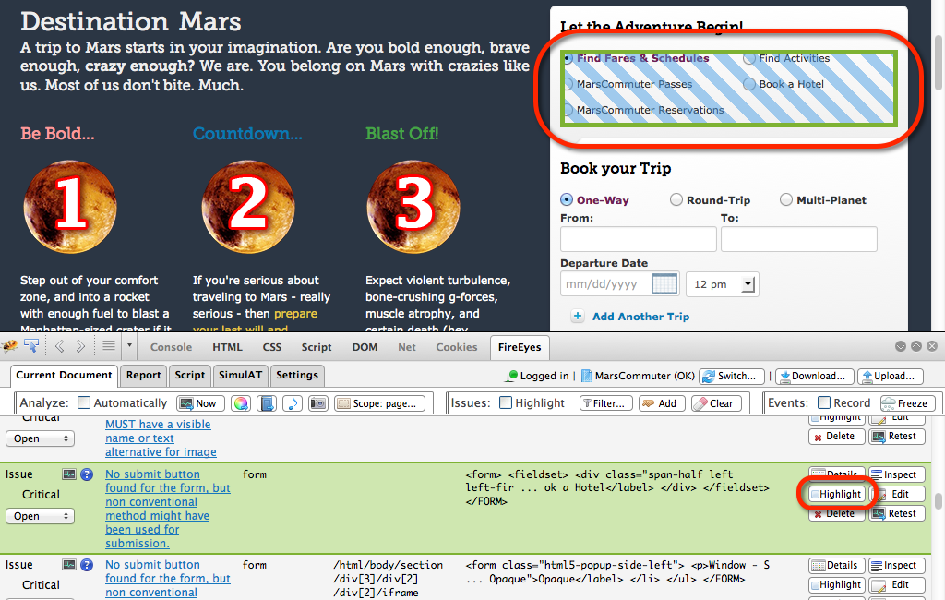945x600 pixels.
Task: Click the help icon in the highlighted issue row
Action: (87, 474)
